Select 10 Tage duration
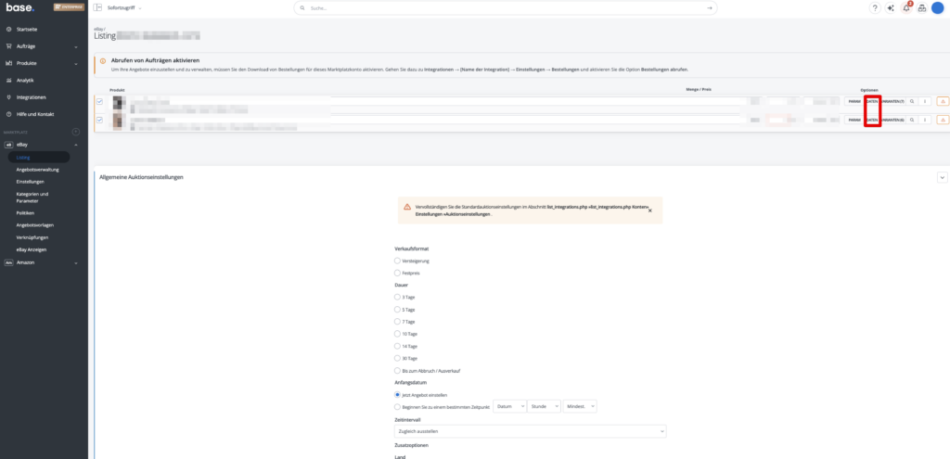Image resolution: width=950 pixels, height=459 pixels. pyautogui.click(x=397, y=334)
